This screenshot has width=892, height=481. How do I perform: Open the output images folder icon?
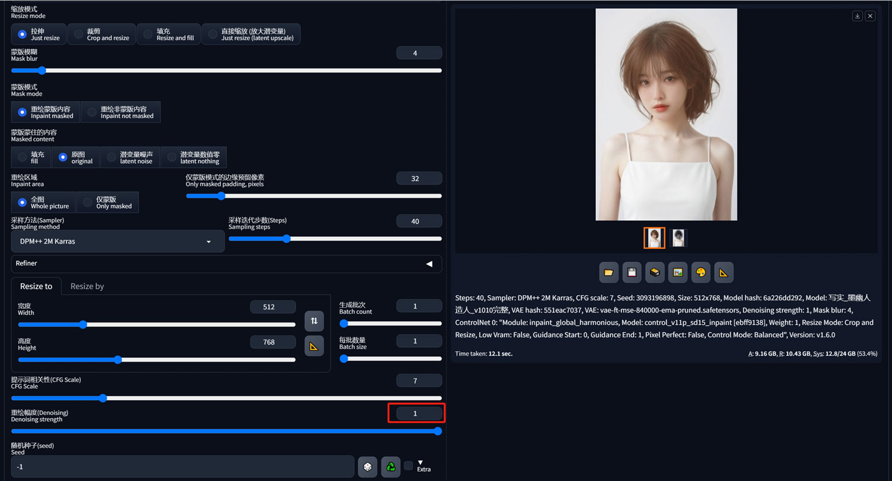point(608,272)
